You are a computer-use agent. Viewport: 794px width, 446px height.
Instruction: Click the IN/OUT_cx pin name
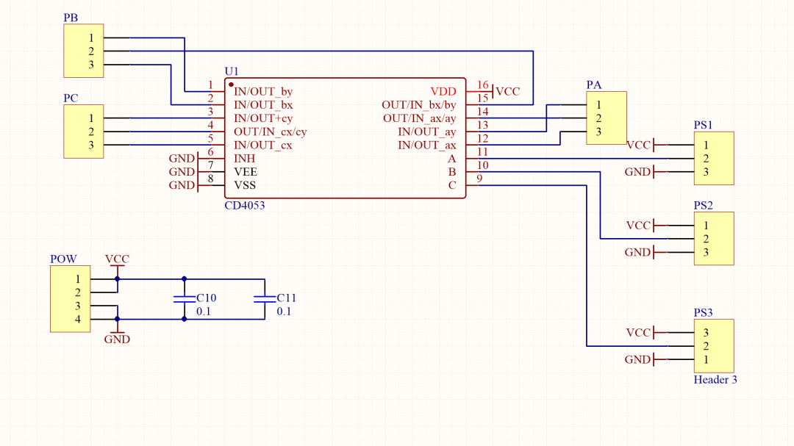(x=263, y=145)
